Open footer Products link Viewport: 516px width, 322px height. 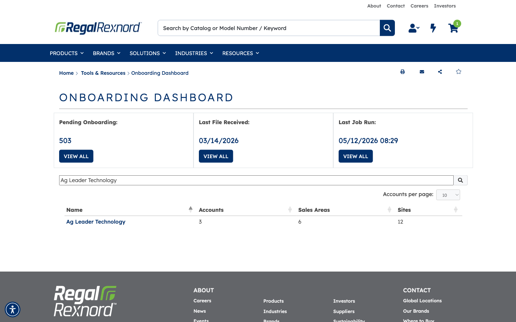click(x=273, y=301)
